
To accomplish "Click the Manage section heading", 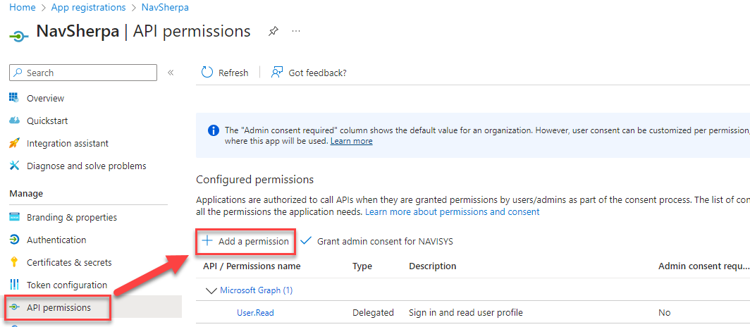I will point(26,194).
